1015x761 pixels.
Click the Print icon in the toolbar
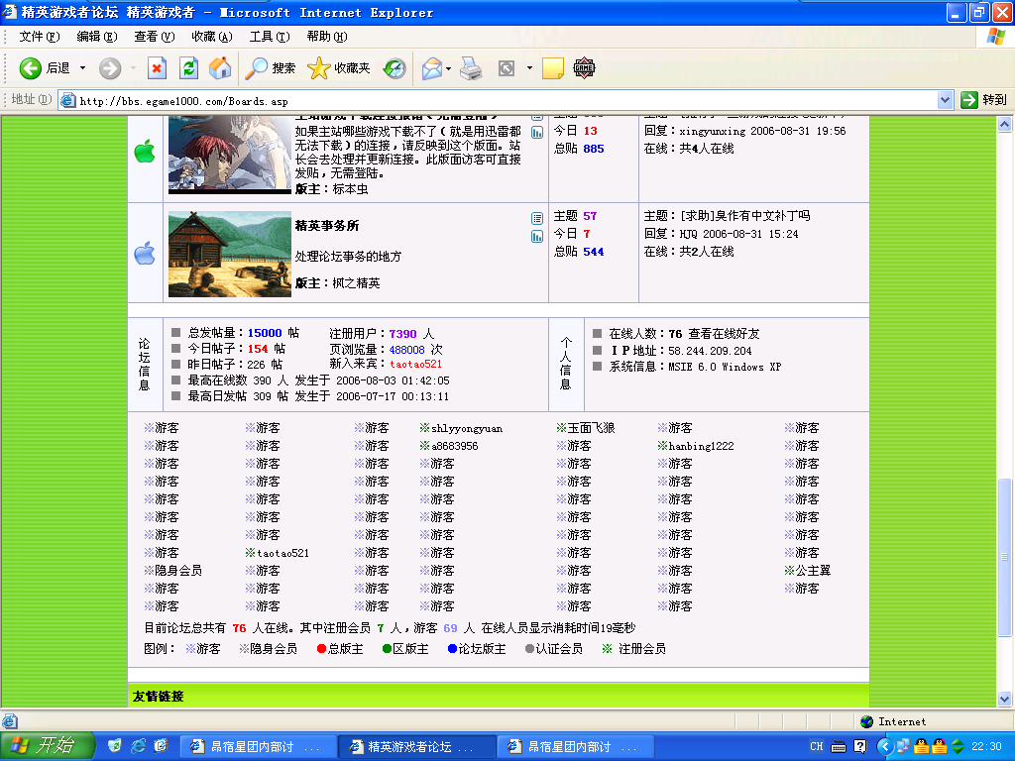tap(471, 68)
